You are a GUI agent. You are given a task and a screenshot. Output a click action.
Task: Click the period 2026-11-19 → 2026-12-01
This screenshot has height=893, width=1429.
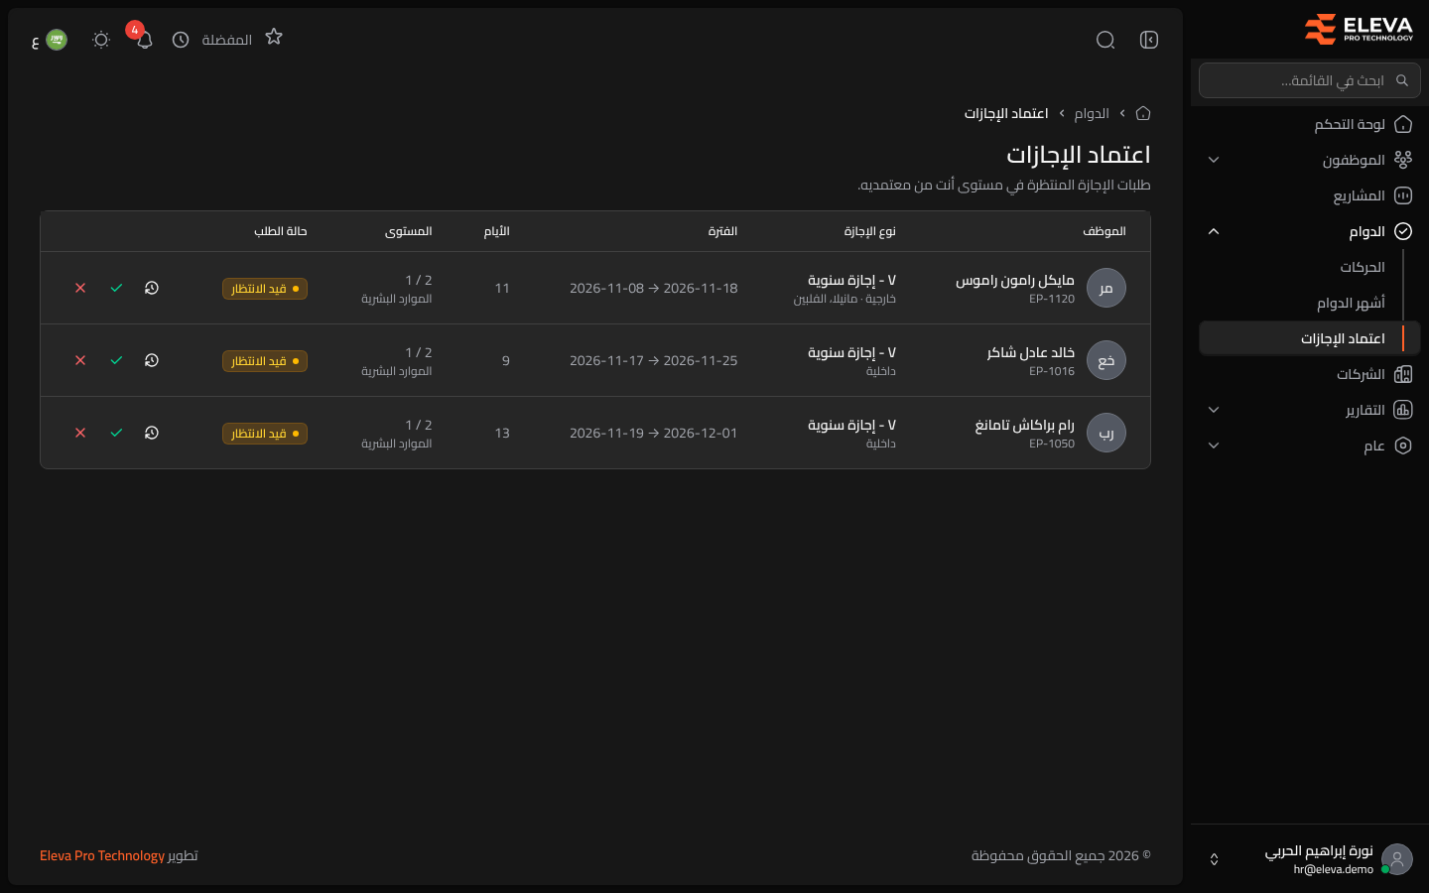pos(654,433)
